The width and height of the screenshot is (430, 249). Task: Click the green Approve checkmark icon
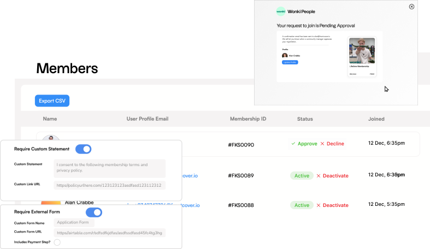(x=293, y=144)
